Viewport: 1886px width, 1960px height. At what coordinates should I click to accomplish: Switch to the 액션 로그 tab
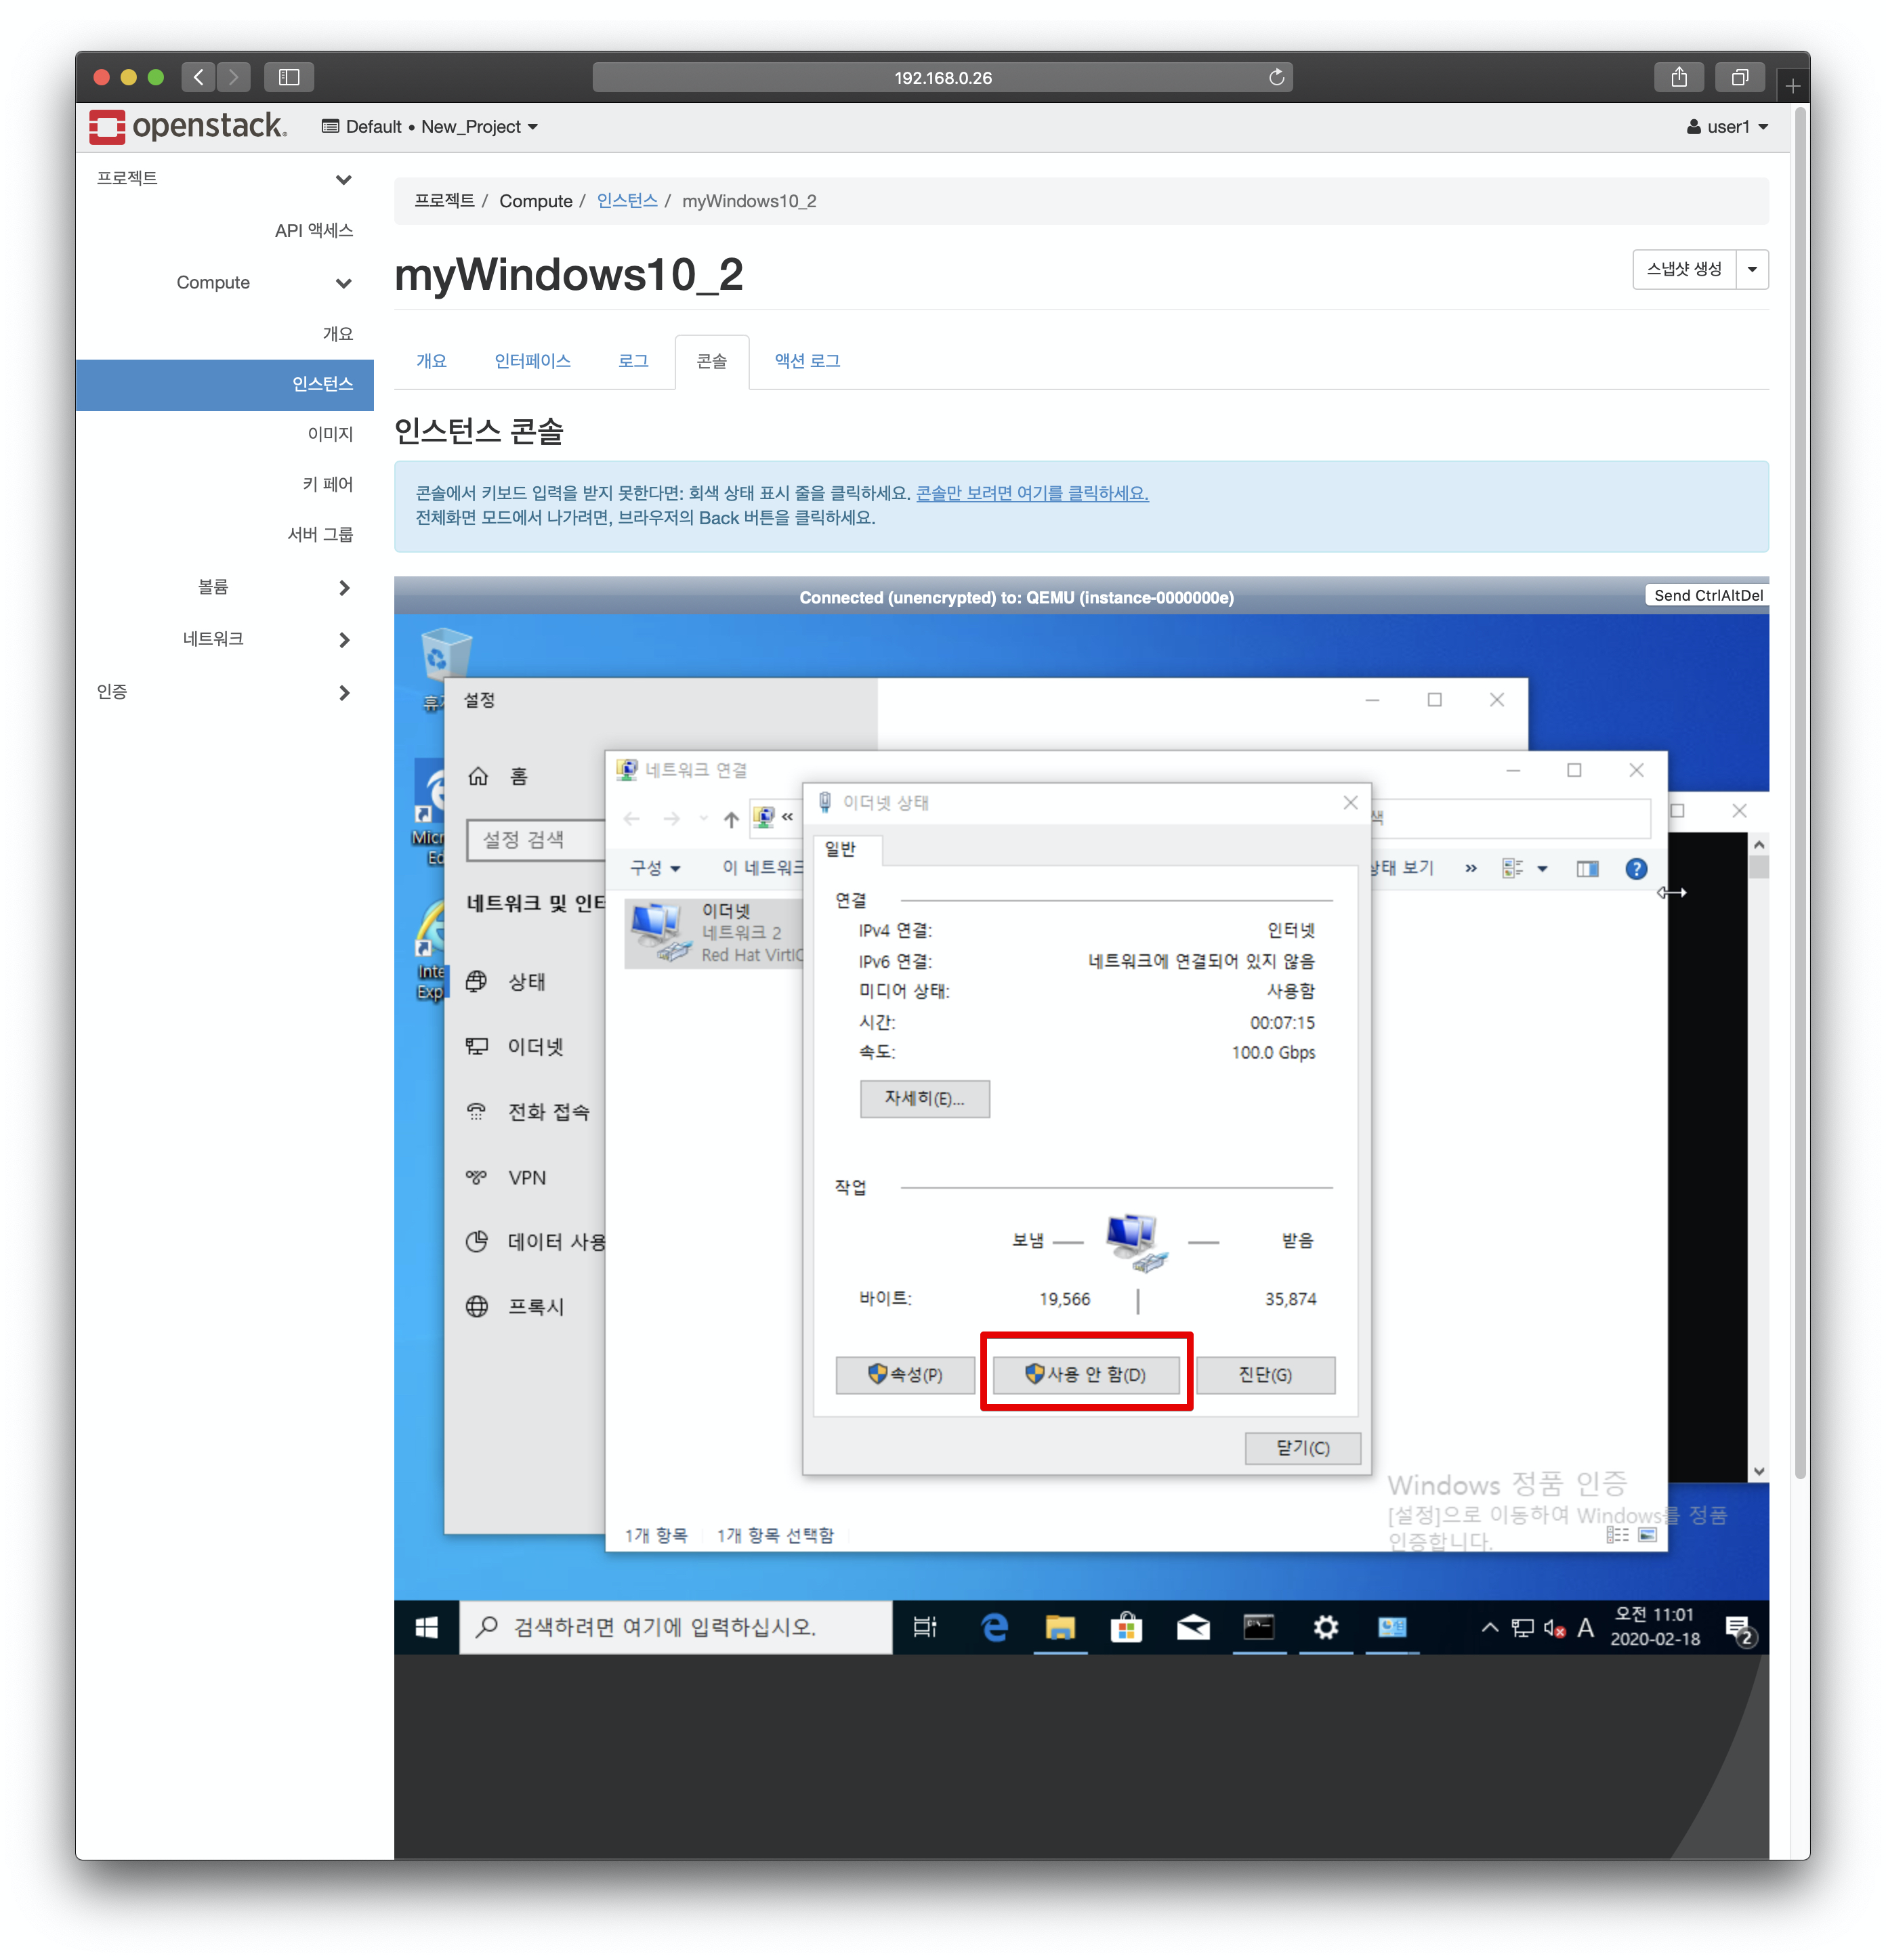tap(806, 361)
